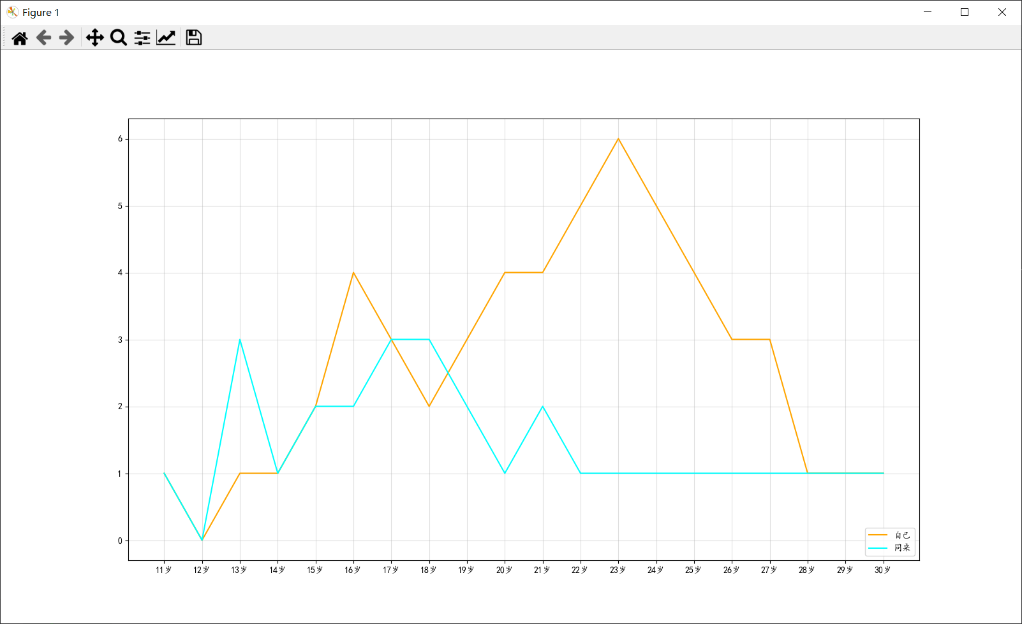Click the y-axis tick label 5
Image resolution: width=1022 pixels, height=624 pixels.
[x=120, y=206]
